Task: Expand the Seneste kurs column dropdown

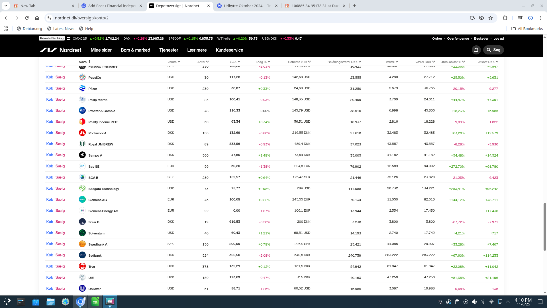Action: (309, 62)
